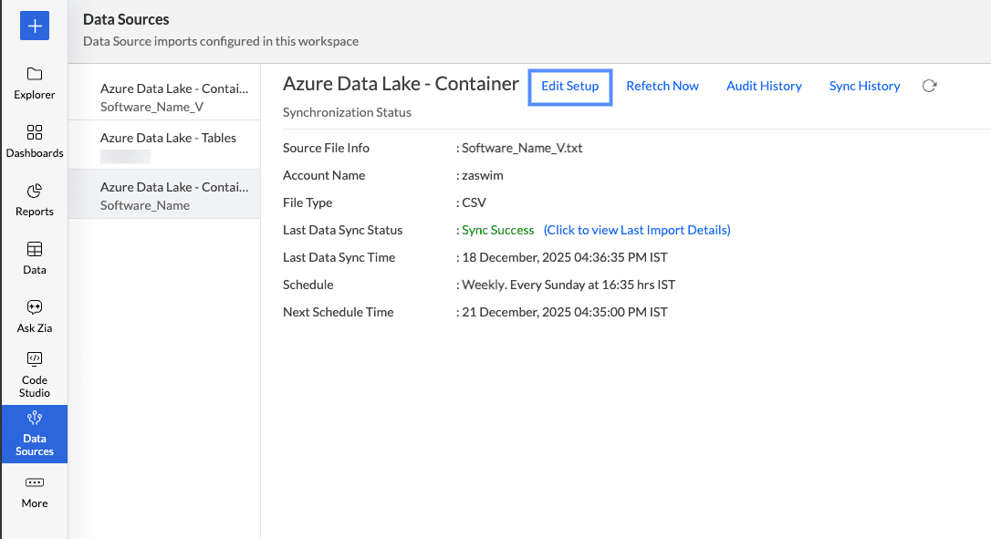The image size is (991, 539).
Task: Open Audit History
Action: click(764, 86)
